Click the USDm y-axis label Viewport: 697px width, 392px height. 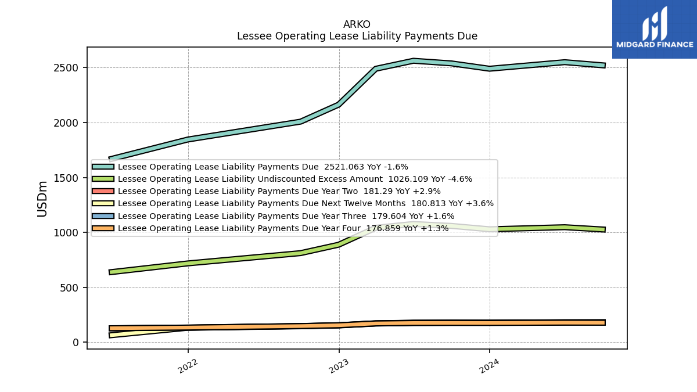click(42, 199)
